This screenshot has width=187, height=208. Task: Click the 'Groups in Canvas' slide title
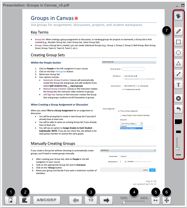[x=52, y=18]
